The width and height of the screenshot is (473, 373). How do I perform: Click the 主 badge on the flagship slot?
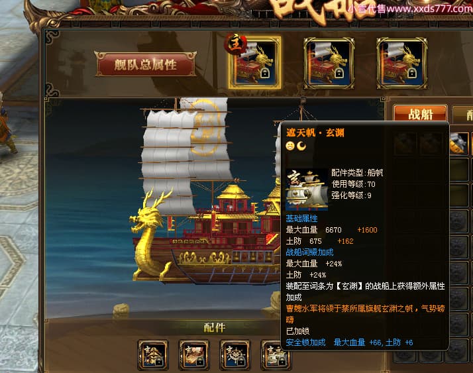pos(235,44)
